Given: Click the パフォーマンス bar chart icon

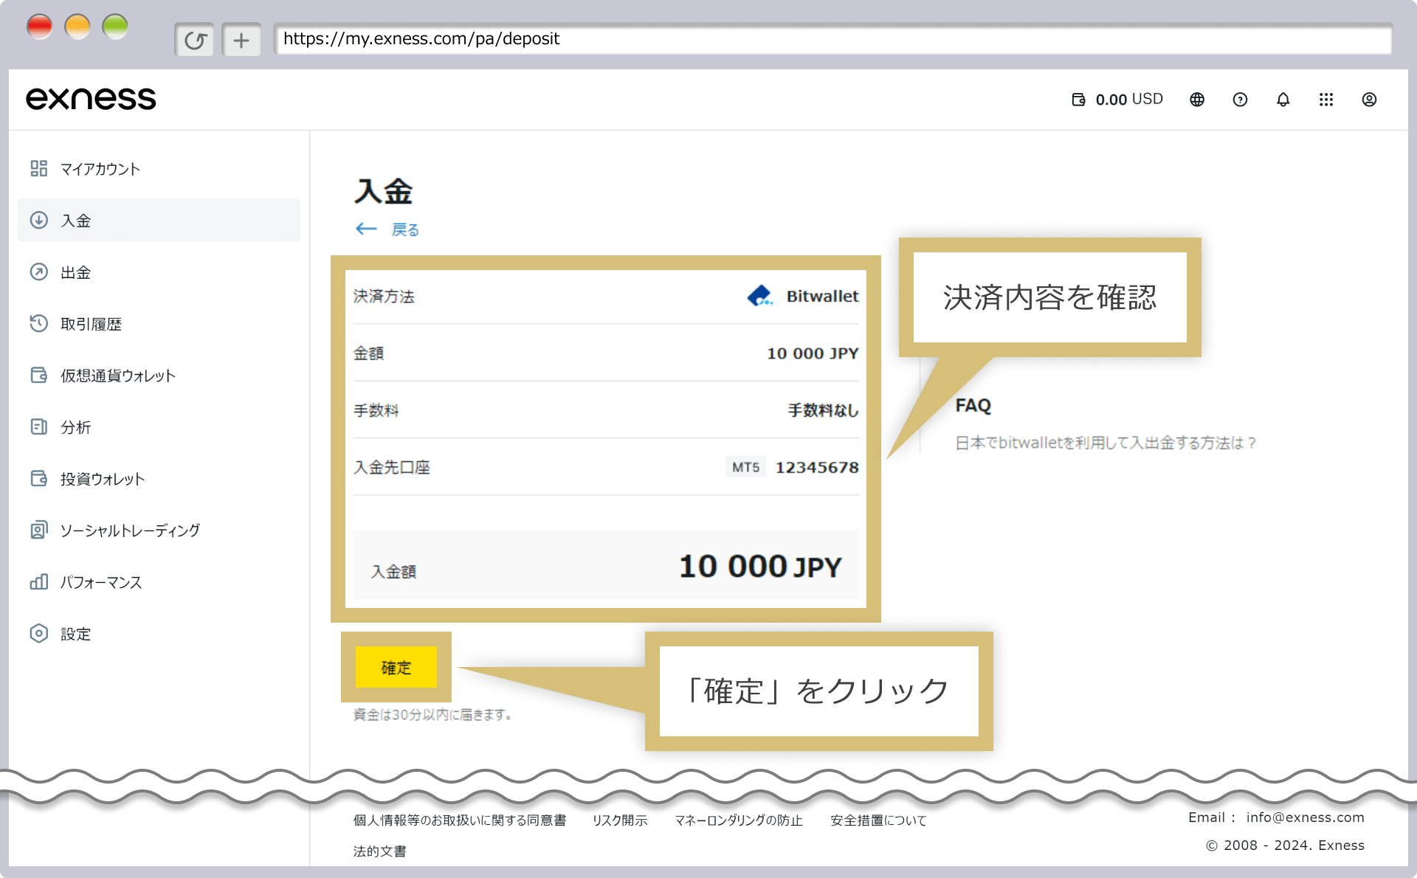Looking at the screenshot, I should [x=39, y=582].
